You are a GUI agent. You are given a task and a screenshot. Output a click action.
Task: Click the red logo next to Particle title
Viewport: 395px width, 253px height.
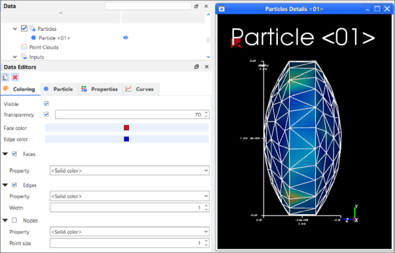[x=236, y=43]
